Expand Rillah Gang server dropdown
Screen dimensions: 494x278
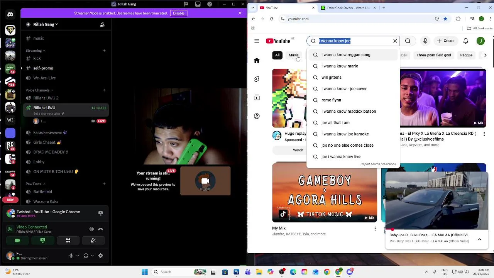[x=46, y=24]
